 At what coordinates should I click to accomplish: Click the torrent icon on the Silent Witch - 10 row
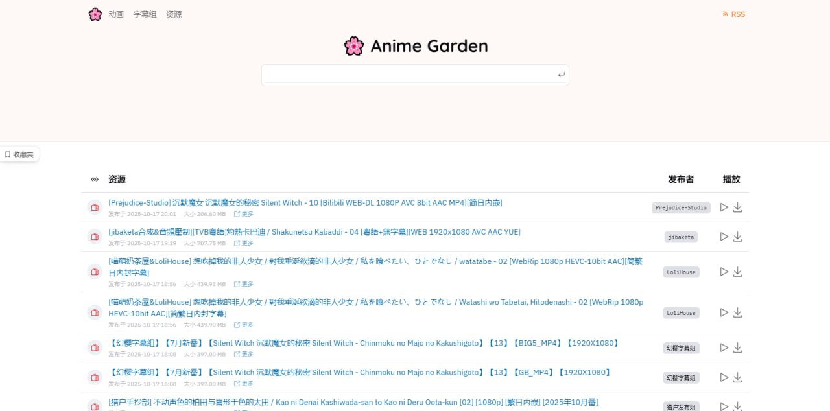tap(95, 207)
